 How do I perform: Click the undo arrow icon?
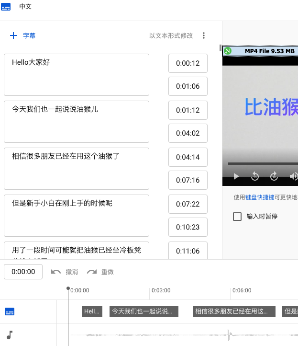pyautogui.click(x=56, y=272)
